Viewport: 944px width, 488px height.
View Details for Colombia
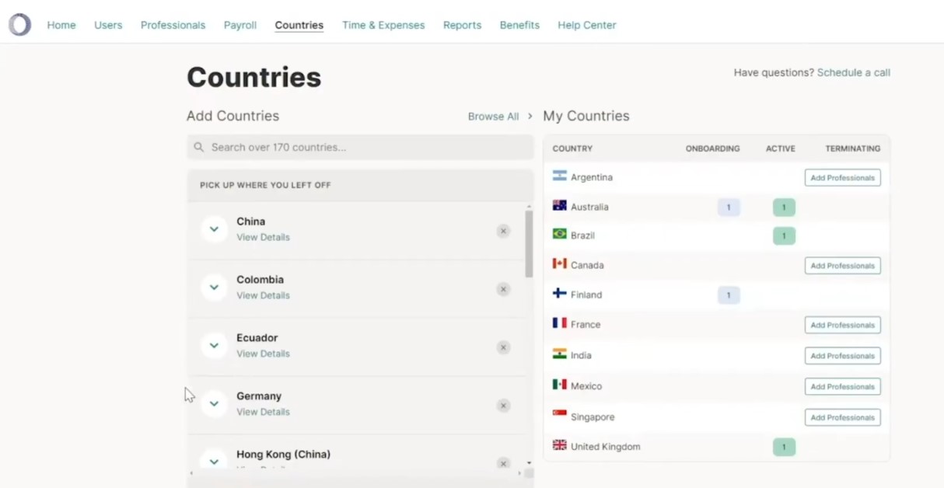click(263, 295)
